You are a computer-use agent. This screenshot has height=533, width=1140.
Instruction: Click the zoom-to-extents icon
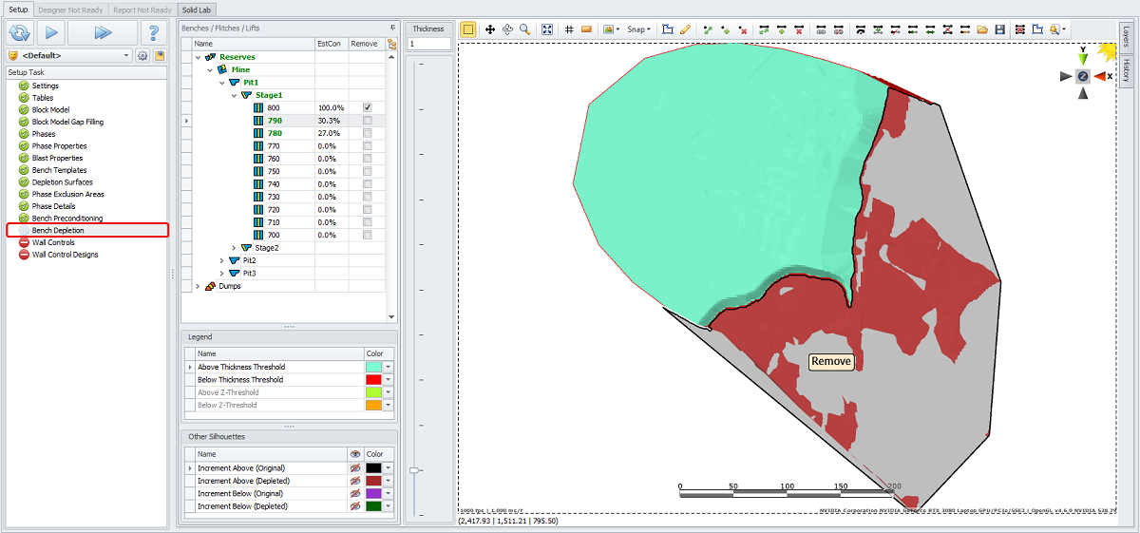[547, 29]
